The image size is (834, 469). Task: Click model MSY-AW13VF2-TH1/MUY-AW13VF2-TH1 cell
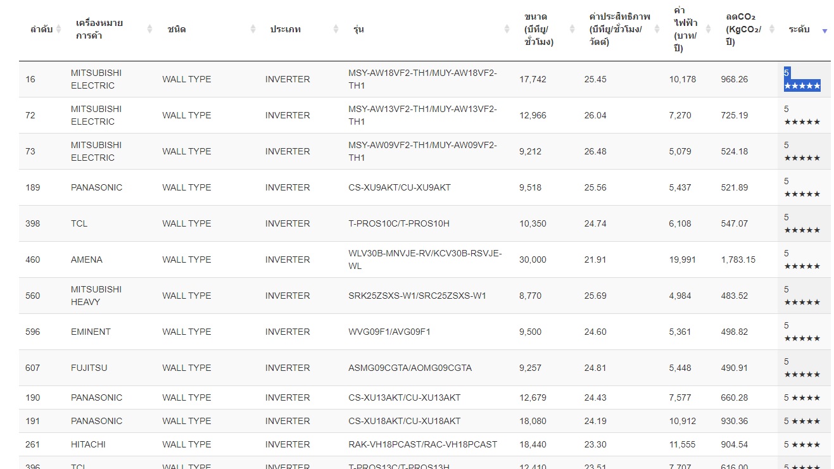[422, 115]
